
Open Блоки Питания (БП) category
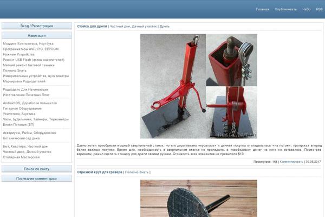[18, 125]
